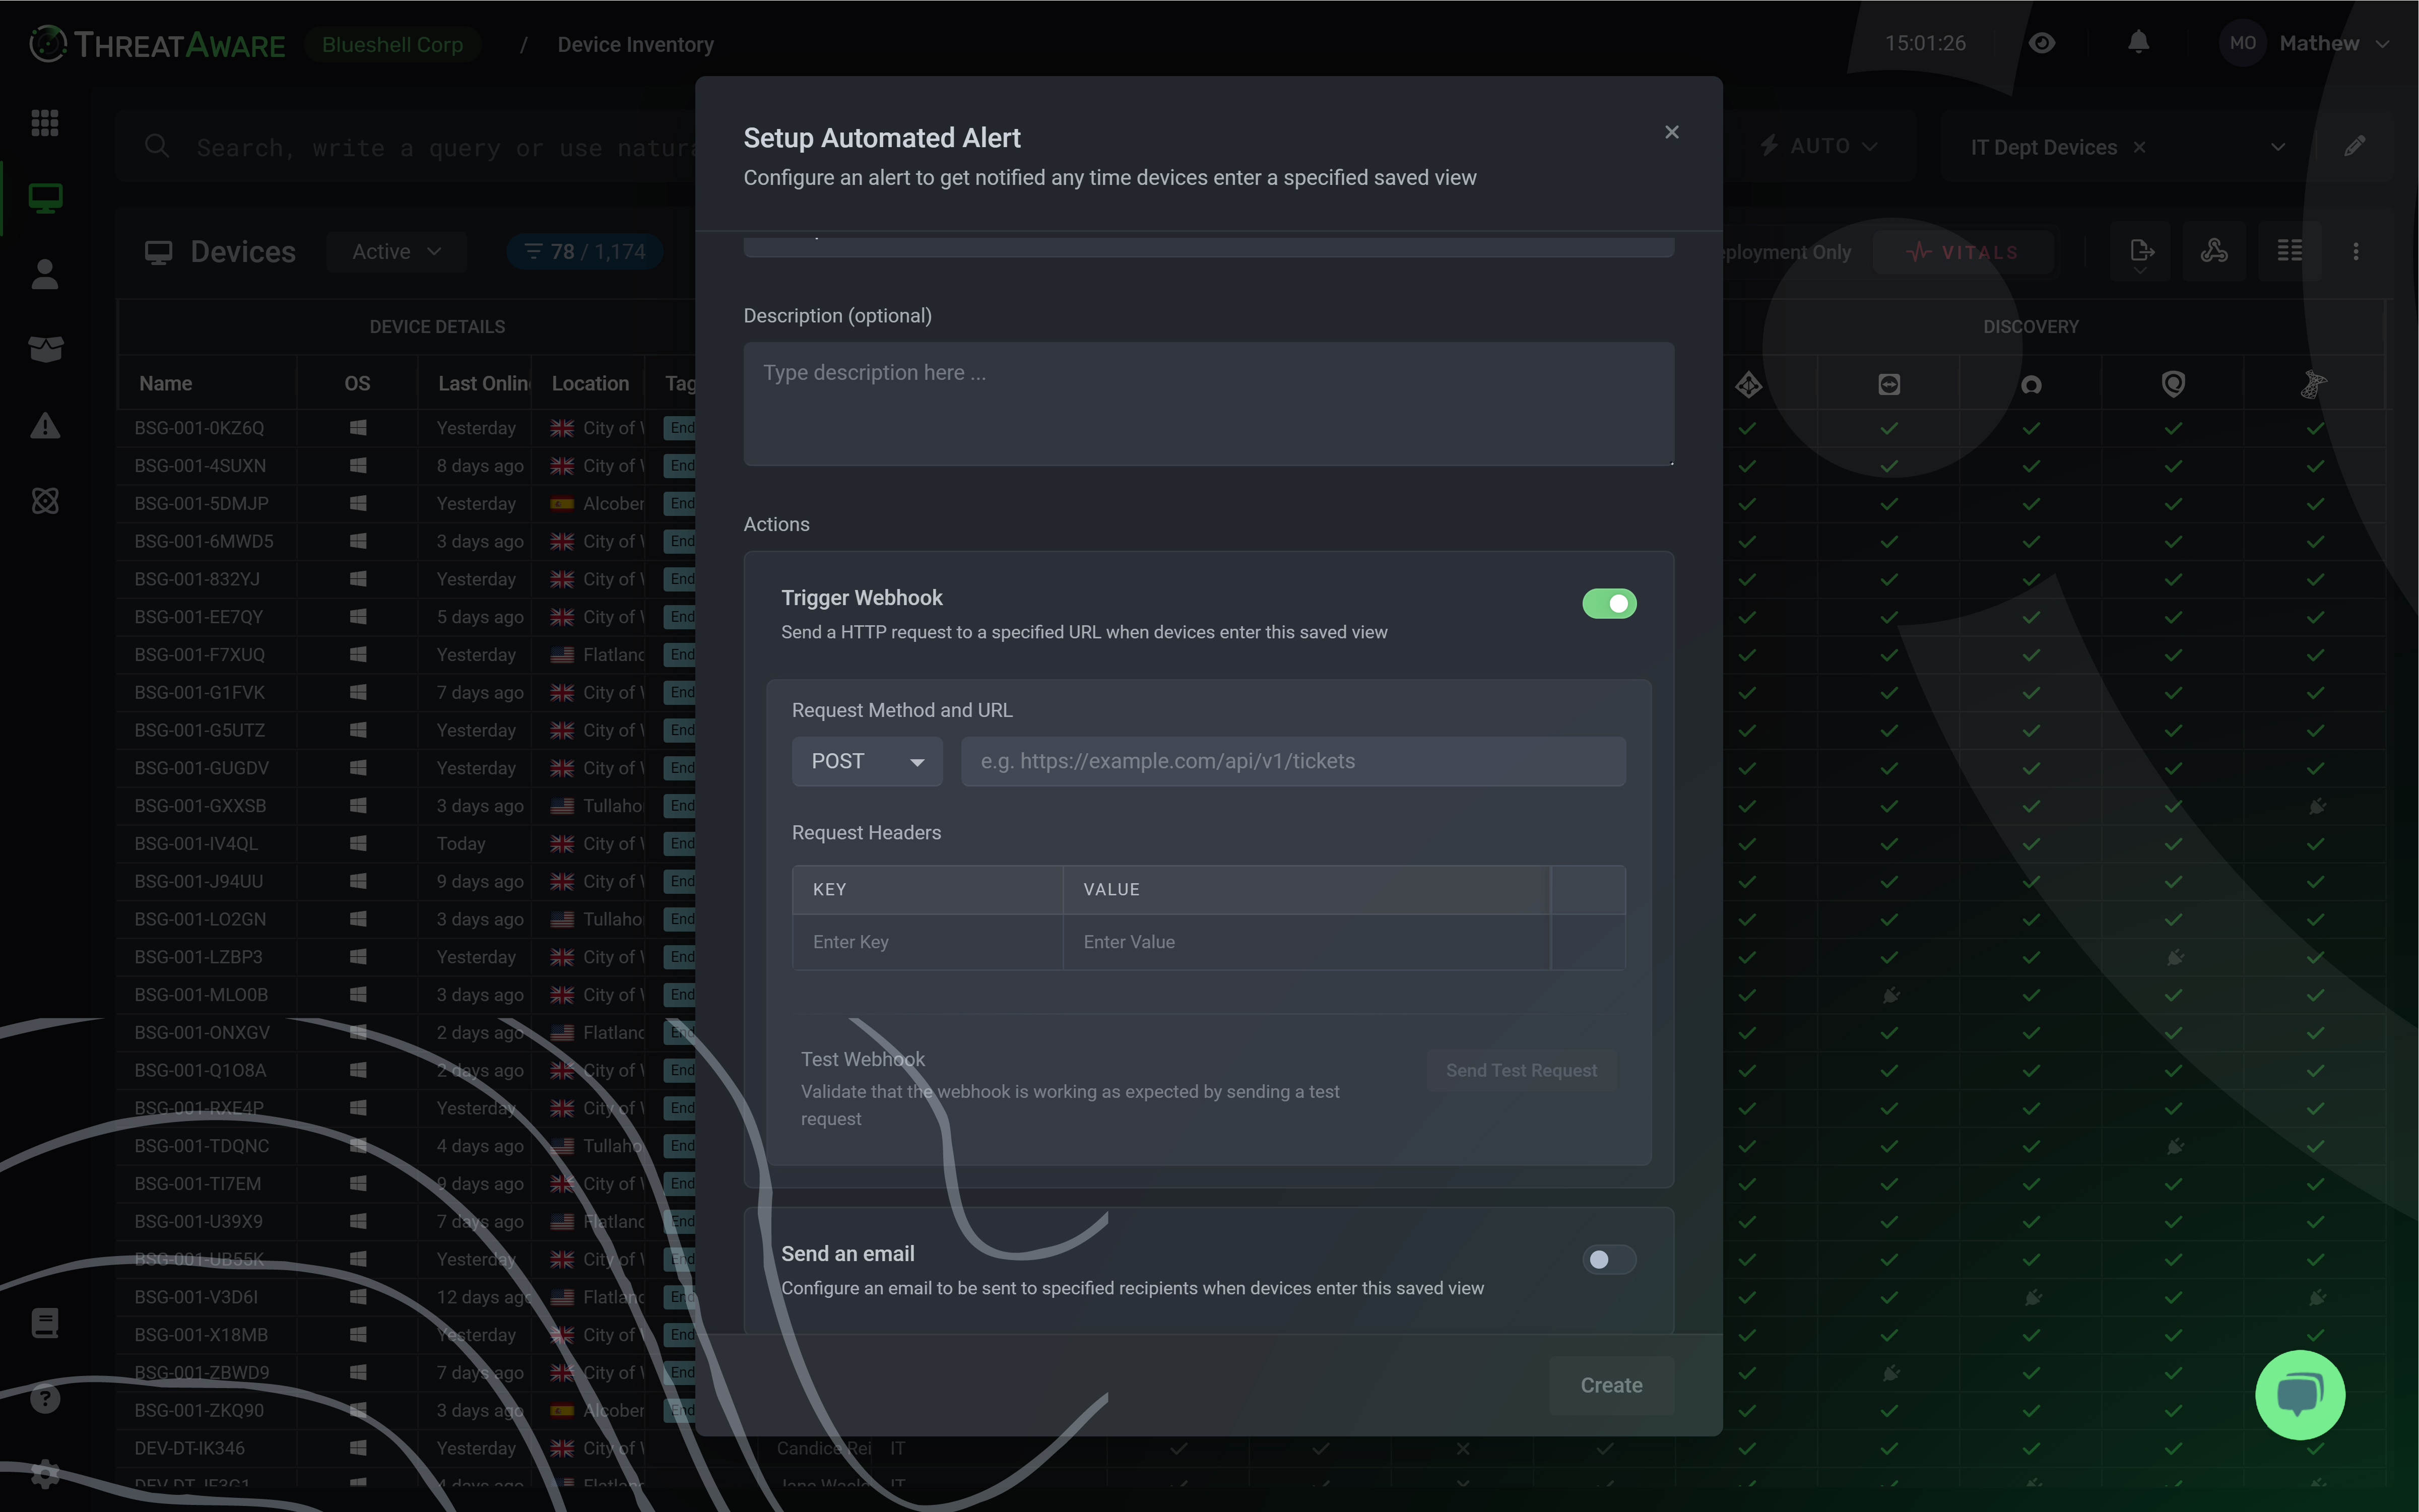2419x1512 pixels.
Task: Open the box package icon in sidebar
Action: point(45,349)
